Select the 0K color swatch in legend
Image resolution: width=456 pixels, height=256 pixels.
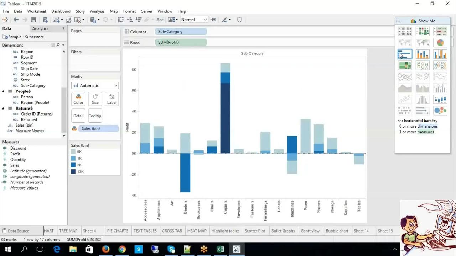tap(73, 152)
